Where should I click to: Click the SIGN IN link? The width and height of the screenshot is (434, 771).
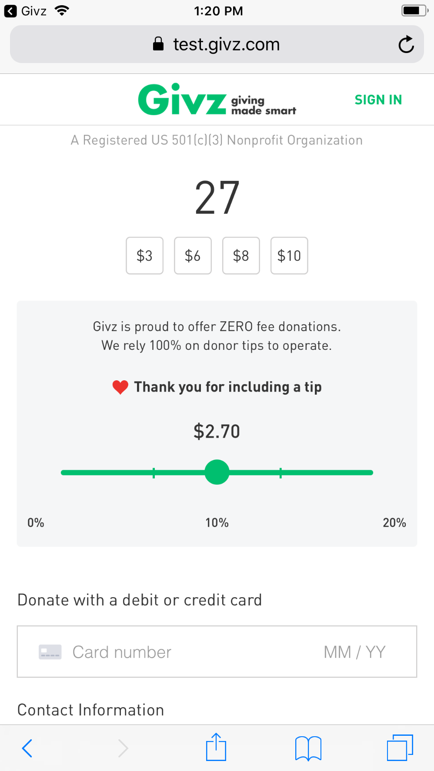[378, 100]
